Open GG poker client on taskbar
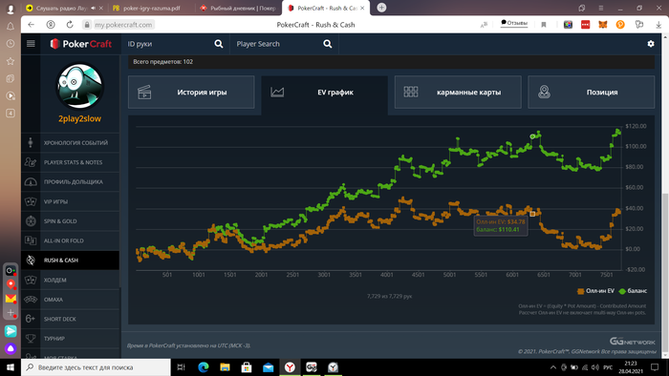 (311, 367)
